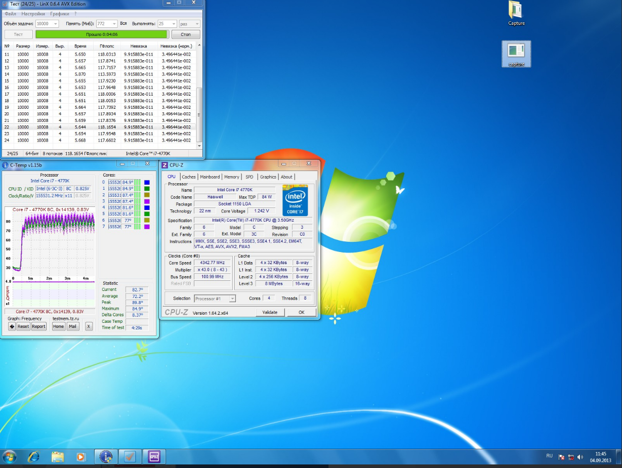Open the Capture folder on the desktop

click(516, 13)
